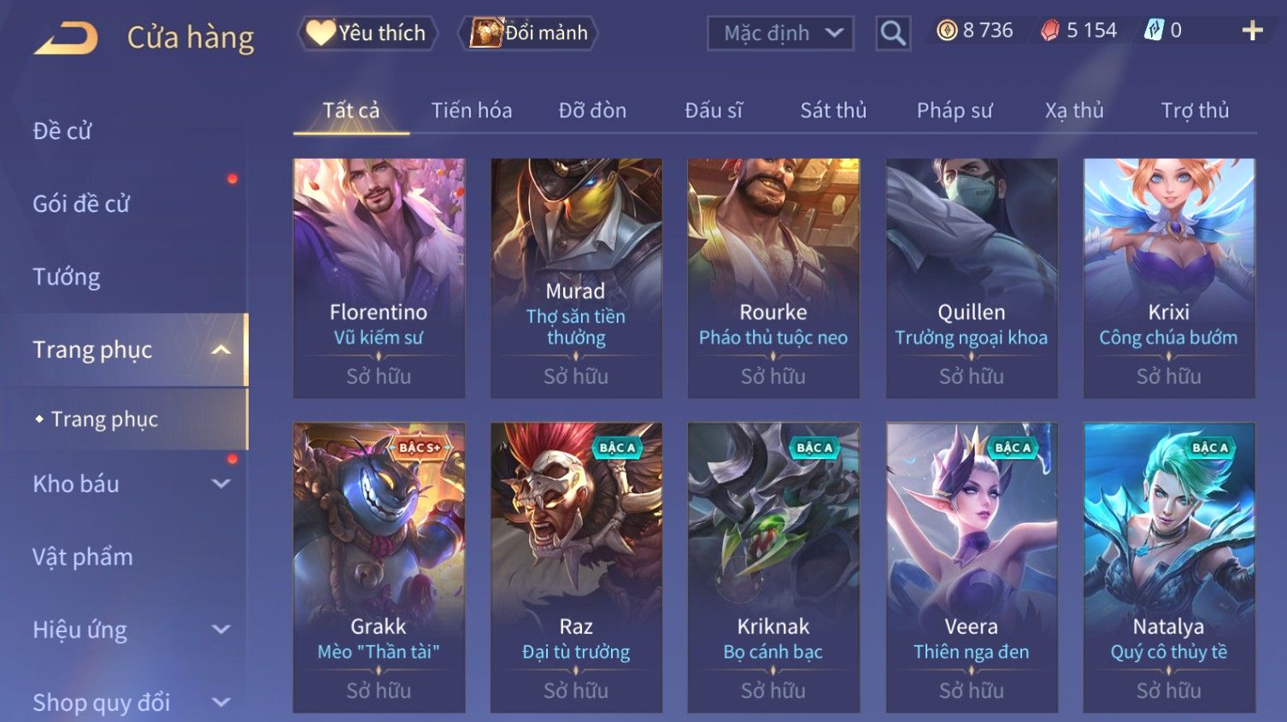The image size is (1287, 722).
Task: Switch to the Sát thủ tab
Action: tap(833, 110)
